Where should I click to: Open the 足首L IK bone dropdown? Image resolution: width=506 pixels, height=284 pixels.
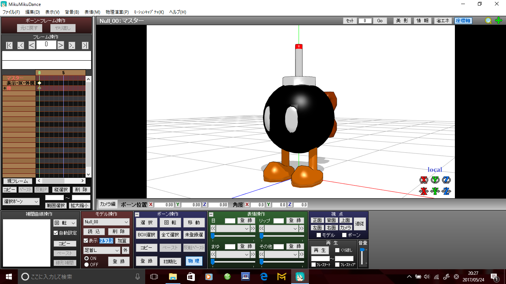[x=102, y=250]
